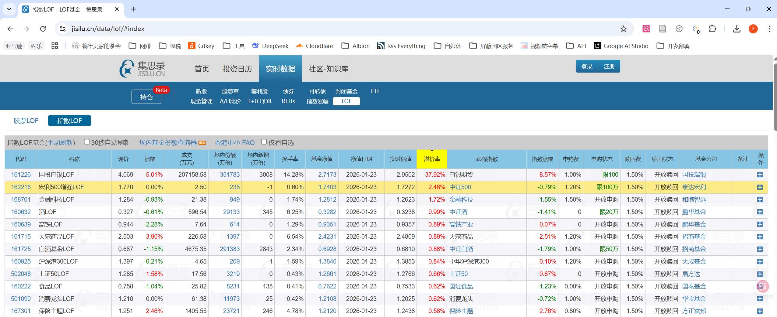Open the browser extensions puzzle icon
This screenshot has height=317, width=777.
click(712, 29)
